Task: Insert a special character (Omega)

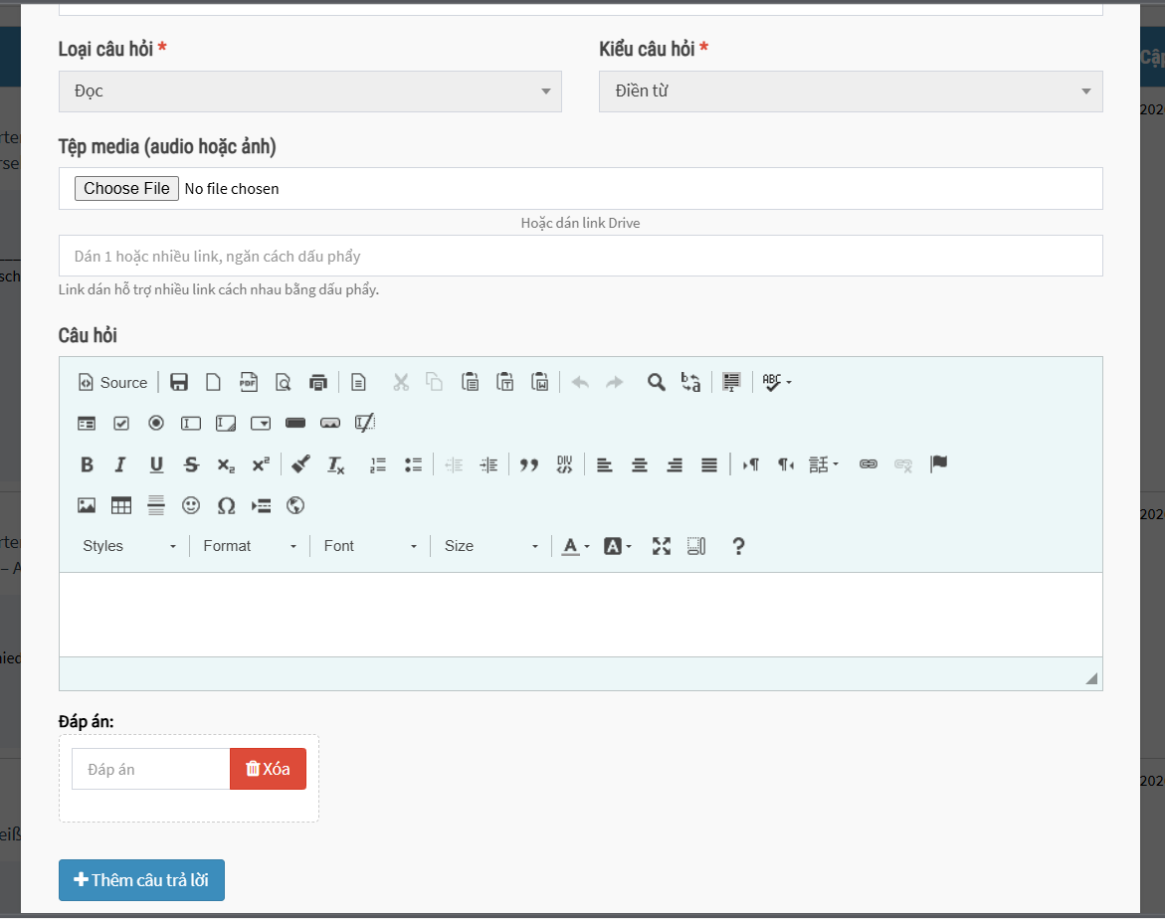Action: [226, 506]
